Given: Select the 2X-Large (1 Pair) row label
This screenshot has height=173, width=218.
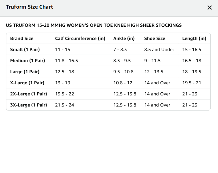Looking at the screenshot, I should 29,94.
